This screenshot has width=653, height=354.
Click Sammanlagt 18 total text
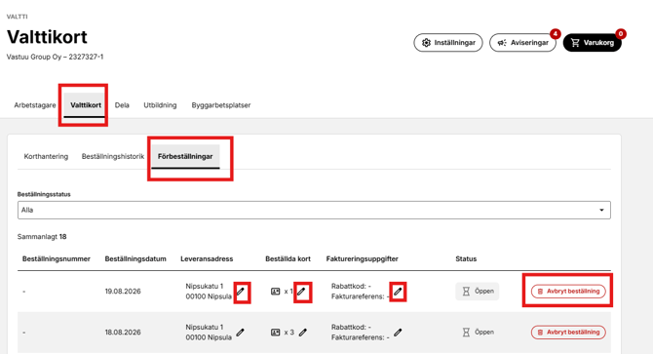click(x=42, y=237)
